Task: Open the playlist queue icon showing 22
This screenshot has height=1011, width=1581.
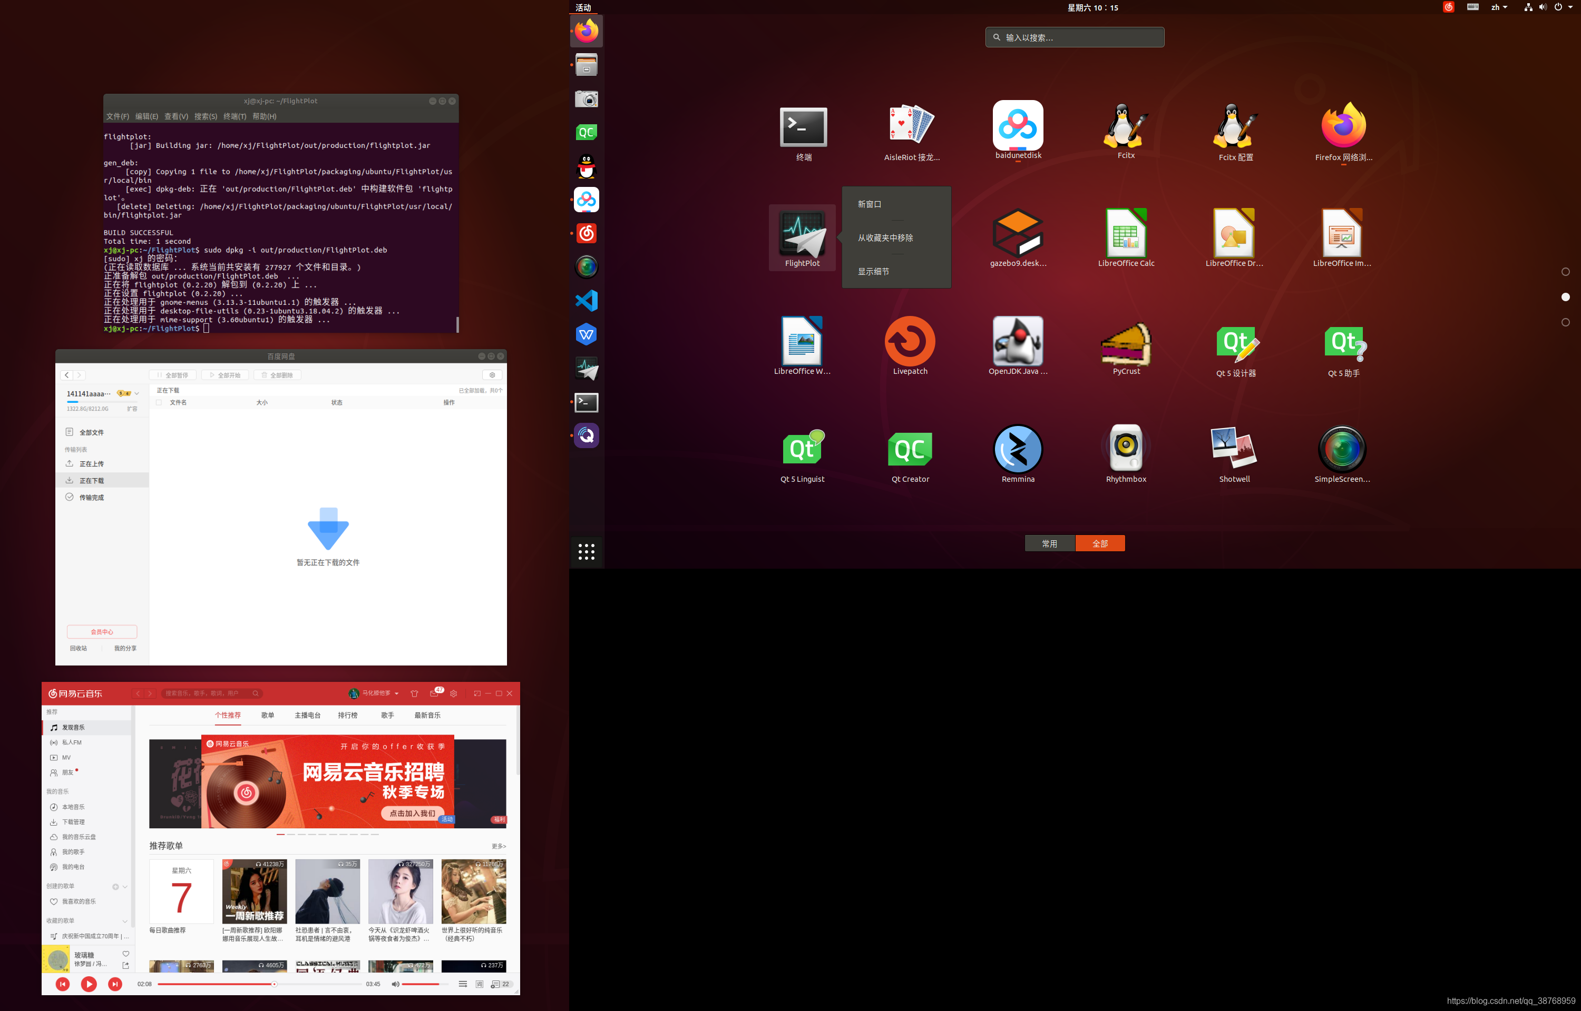Action: click(x=501, y=984)
